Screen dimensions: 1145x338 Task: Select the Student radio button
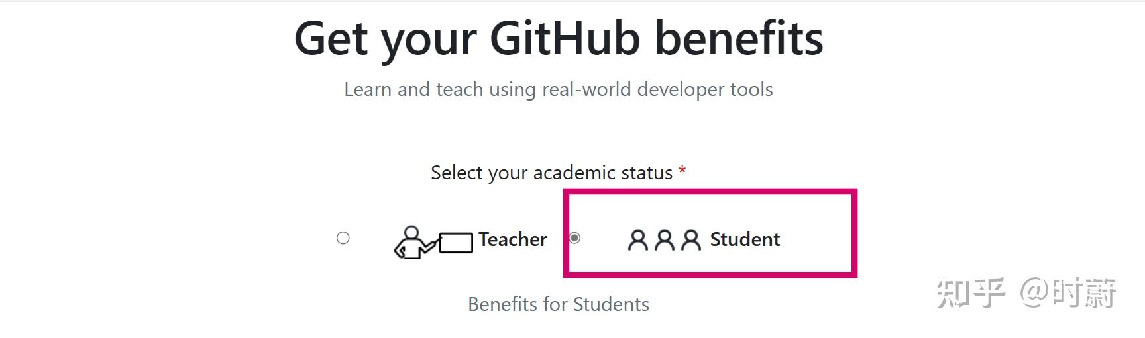pyautogui.click(x=574, y=238)
